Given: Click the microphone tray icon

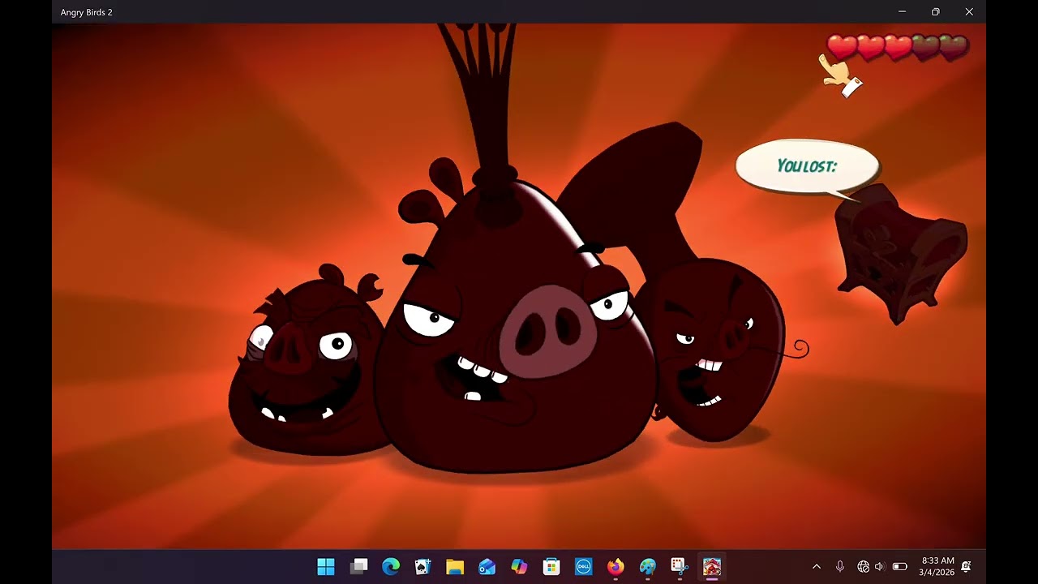Looking at the screenshot, I should click(x=840, y=566).
